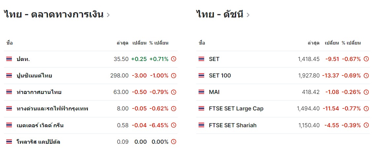The image size is (377, 149).
Task: Click the Thai flag icon beside FTSE SET Large Cap
Action: tap(202, 109)
